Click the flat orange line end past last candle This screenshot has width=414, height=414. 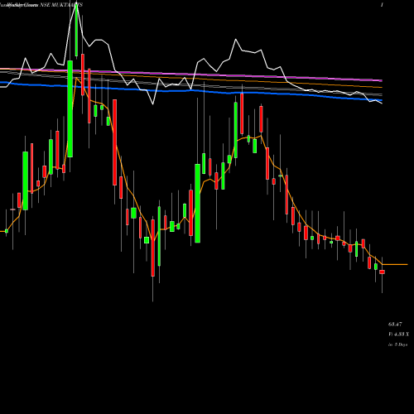pos(395,264)
